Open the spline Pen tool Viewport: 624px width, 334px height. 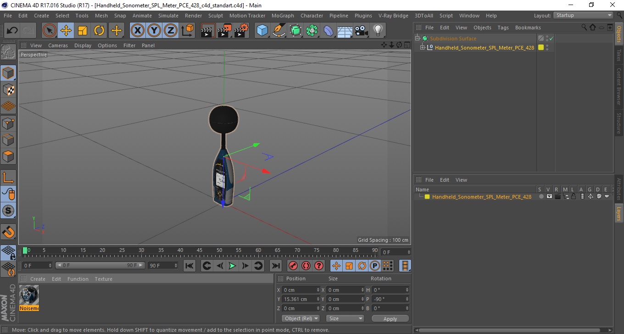click(279, 31)
